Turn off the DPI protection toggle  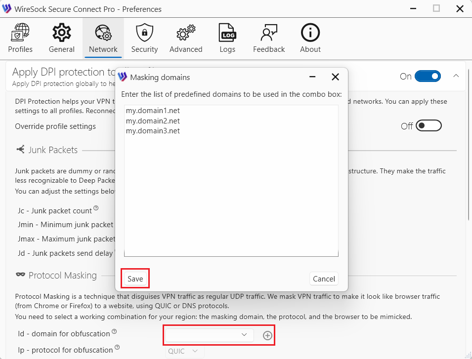tap(428, 76)
